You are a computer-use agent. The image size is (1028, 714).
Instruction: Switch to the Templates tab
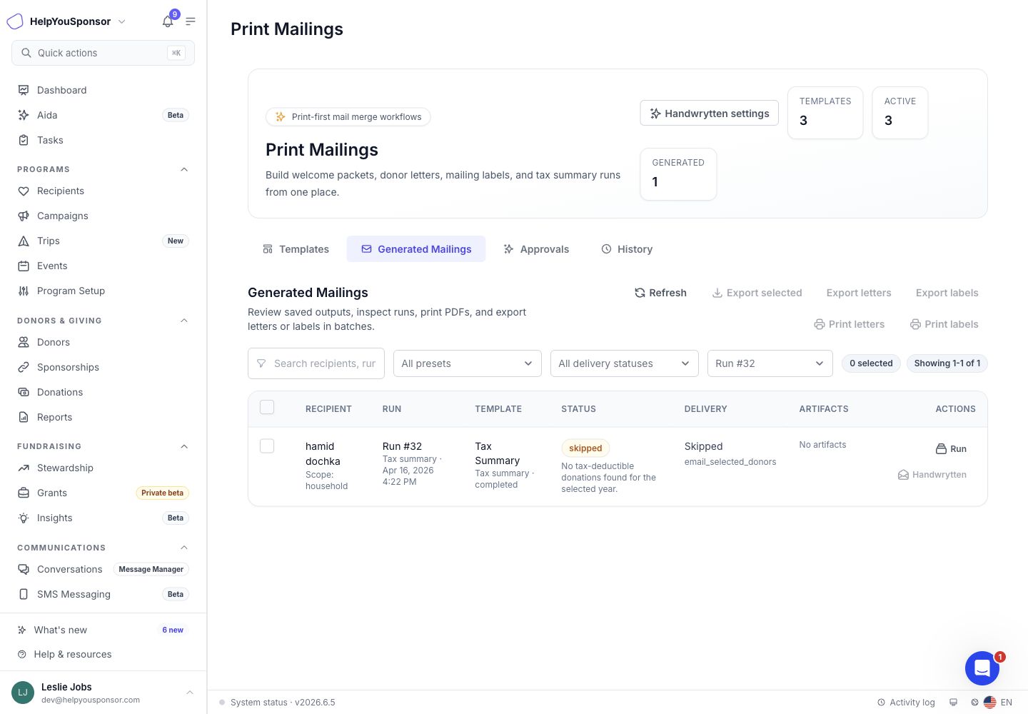296,249
